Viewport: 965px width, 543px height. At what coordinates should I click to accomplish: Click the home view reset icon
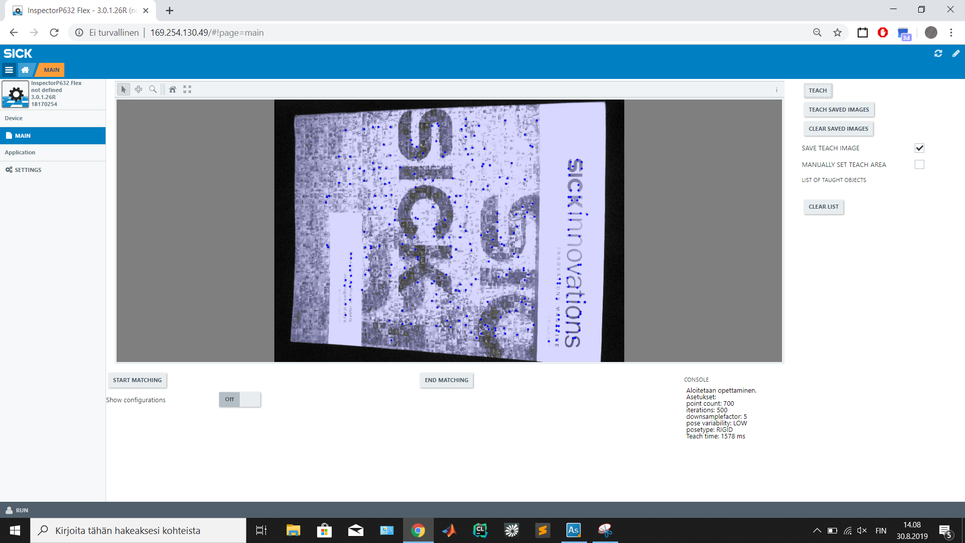[172, 89]
